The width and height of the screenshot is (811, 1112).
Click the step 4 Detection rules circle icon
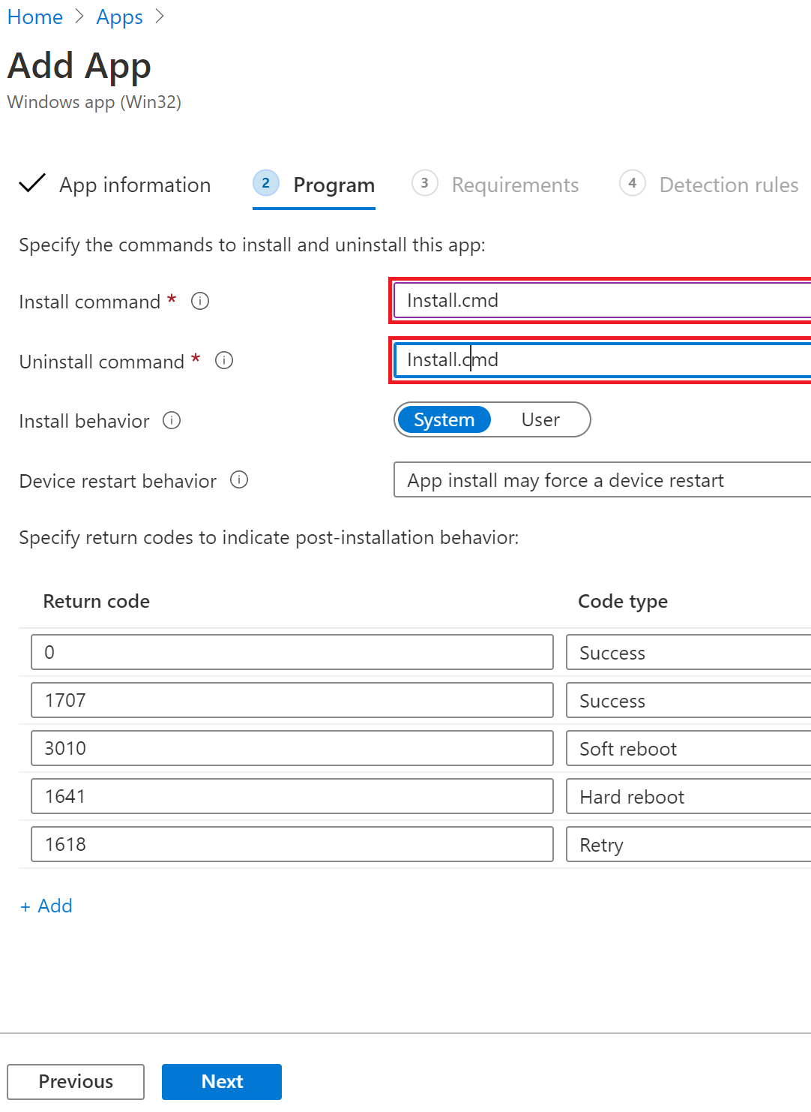click(632, 183)
